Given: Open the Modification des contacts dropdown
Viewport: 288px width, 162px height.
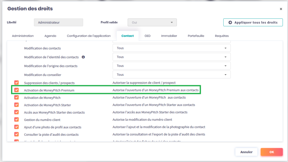Looking at the screenshot, I should [172, 48].
